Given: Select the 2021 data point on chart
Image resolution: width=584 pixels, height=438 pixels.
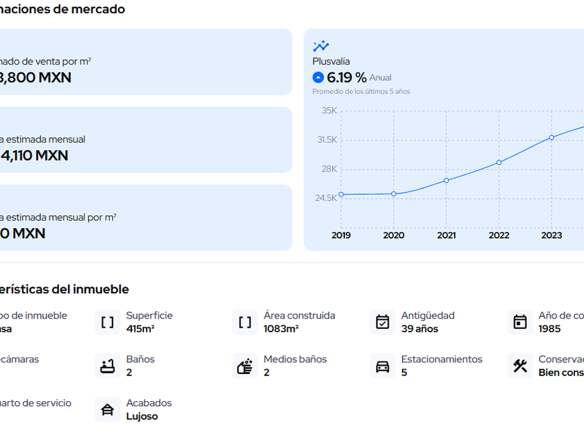Looking at the screenshot, I should coord(446,181).
